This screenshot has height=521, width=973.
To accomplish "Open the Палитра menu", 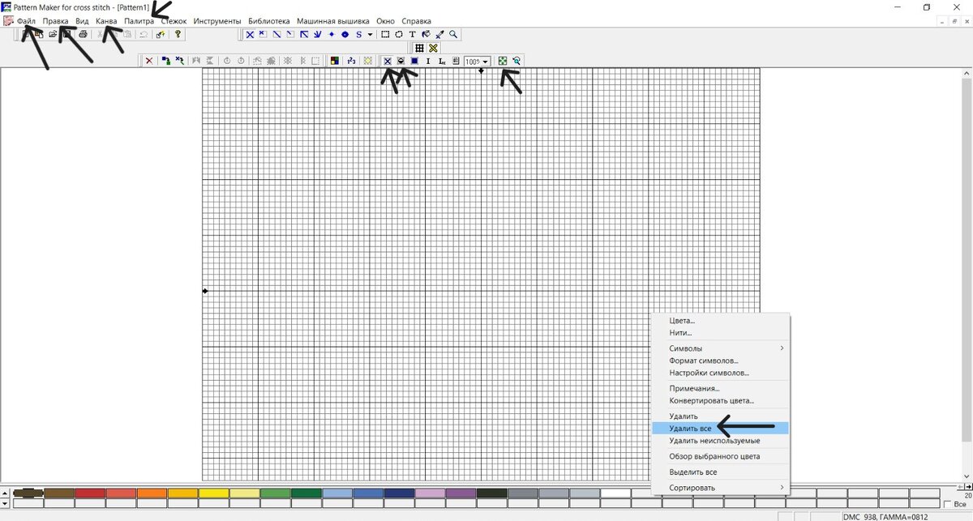I will pyautogui.click(x=139, y=21).
